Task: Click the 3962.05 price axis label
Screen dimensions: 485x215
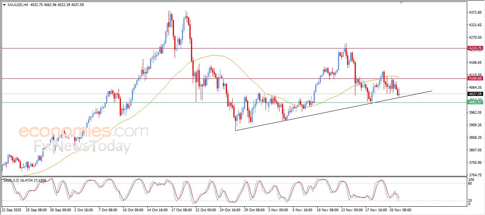Action: pyautogui.click(x=475, y=113)
